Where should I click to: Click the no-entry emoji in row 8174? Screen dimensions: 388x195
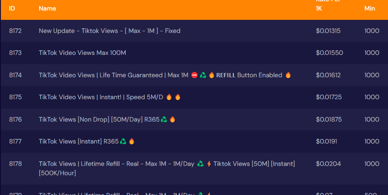point(195,75)
